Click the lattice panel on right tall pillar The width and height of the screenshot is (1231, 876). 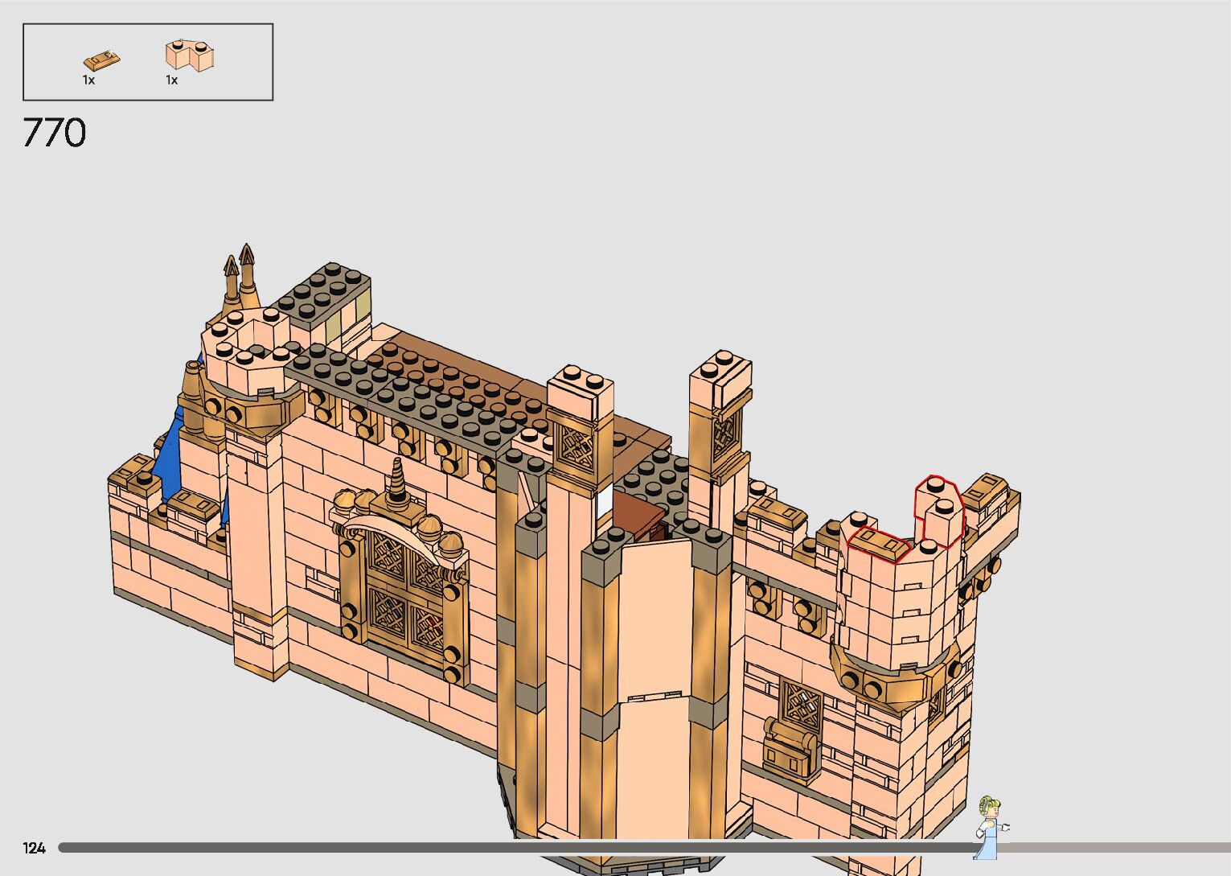click(723, 434)
